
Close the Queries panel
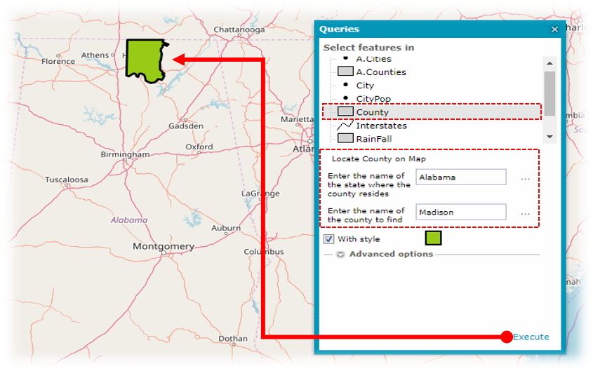tap(554, 29)
